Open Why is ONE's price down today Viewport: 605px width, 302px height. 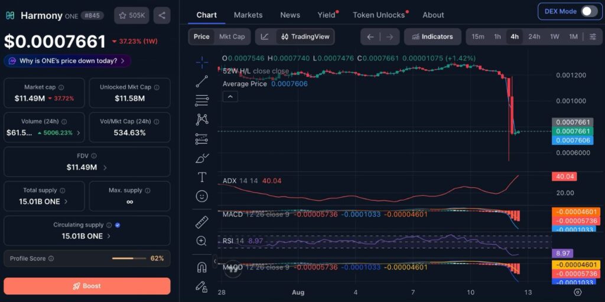pyautogui.click(x=67, y=61)
